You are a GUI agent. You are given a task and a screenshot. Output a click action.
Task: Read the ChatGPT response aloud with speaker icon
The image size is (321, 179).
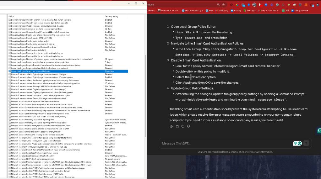(x=171, y=126)
